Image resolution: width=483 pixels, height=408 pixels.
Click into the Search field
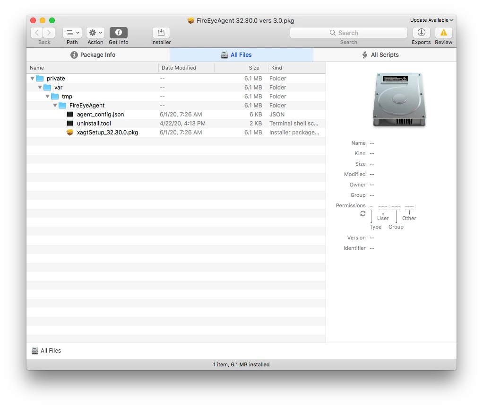pyautogui.click(x=348, y=33)
